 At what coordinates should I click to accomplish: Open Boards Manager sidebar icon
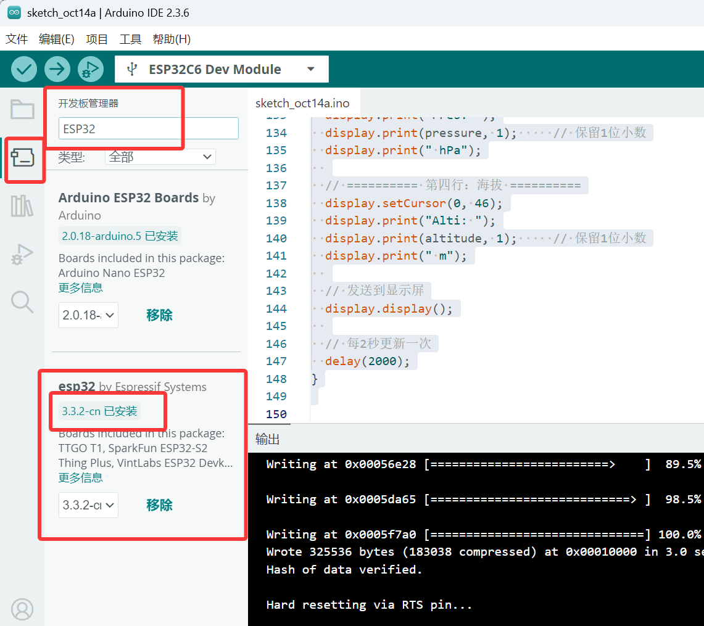coord(23,159)
